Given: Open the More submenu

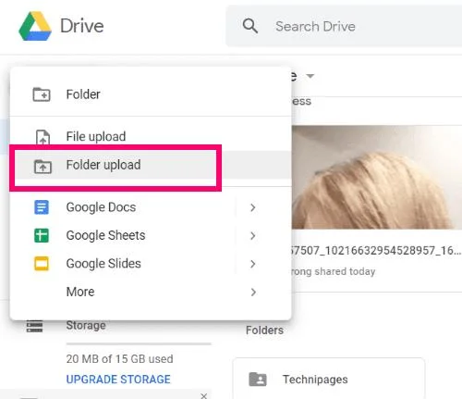Looking at the screenshot, I should (151, 292).
